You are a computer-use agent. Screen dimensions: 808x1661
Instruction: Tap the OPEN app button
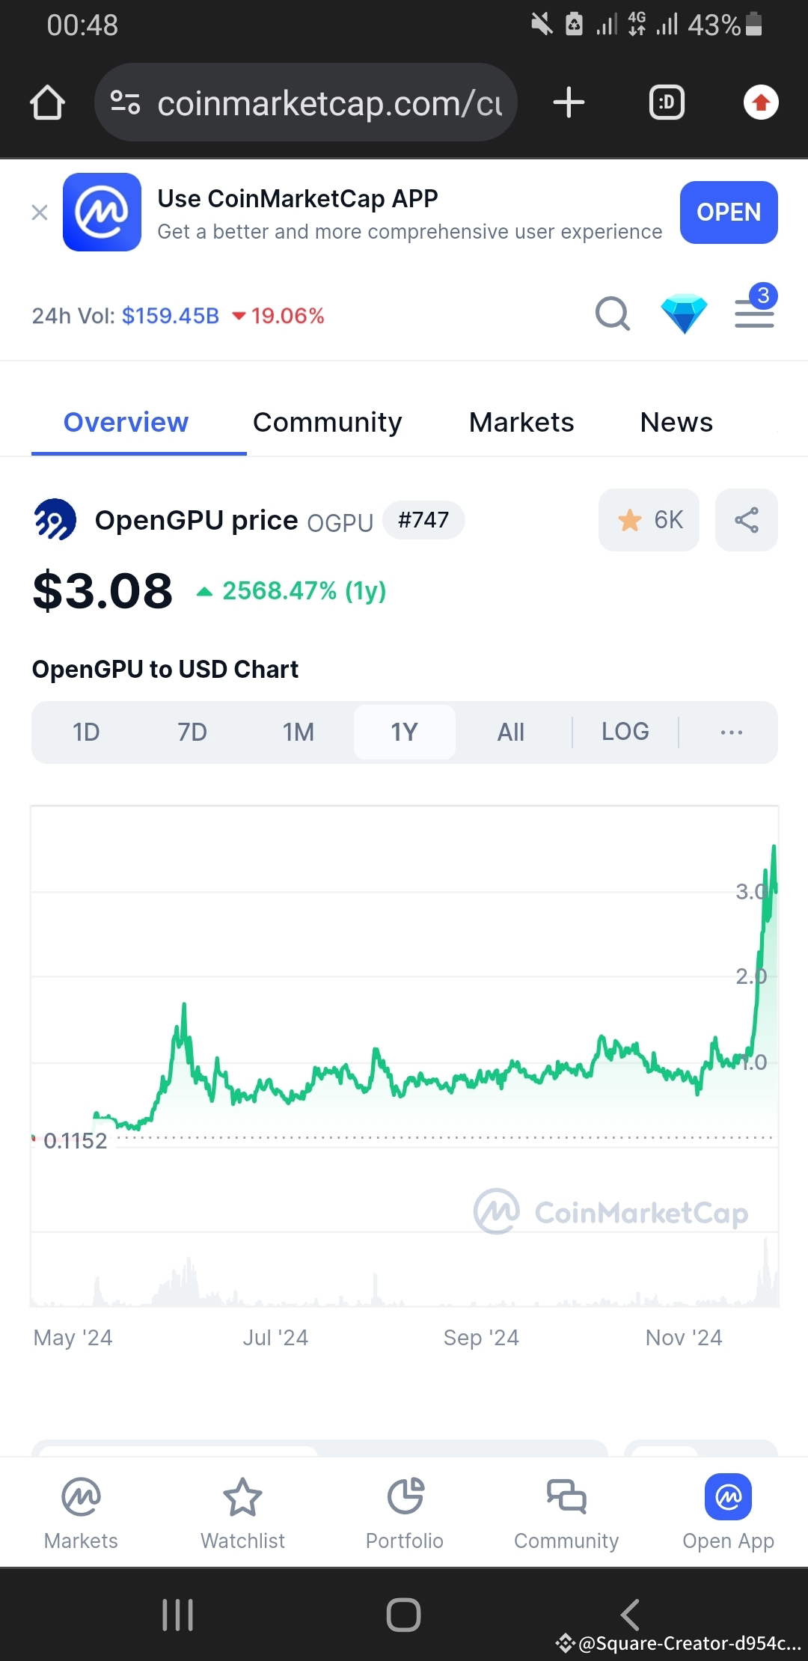click(x=729, y=212)
